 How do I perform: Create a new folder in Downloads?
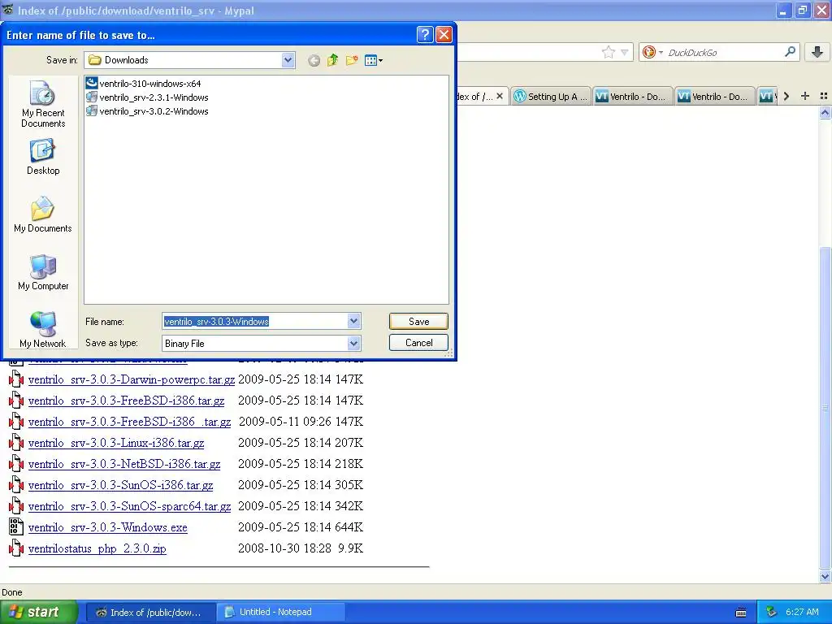351,60
